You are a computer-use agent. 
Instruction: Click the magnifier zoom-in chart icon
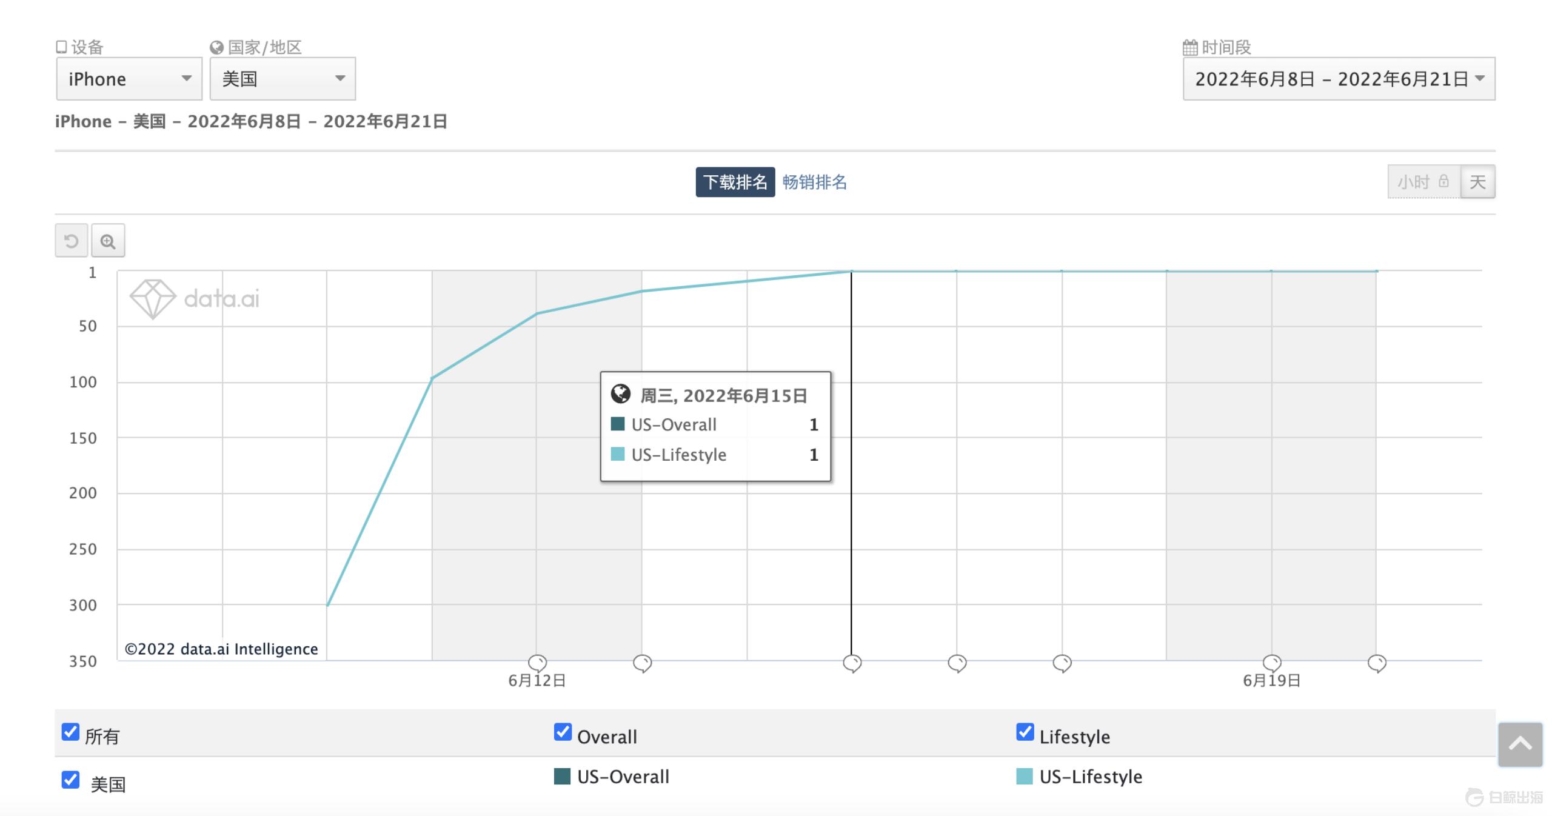pyautogui.click(x=108, y=241)
